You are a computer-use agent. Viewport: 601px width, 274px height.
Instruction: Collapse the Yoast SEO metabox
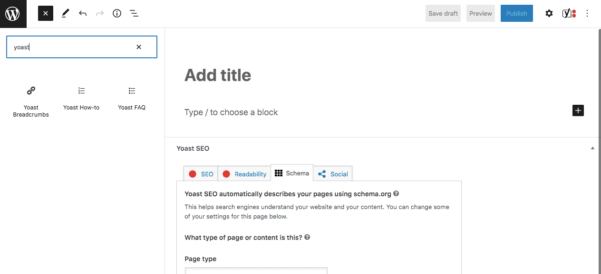coord(592,148)
